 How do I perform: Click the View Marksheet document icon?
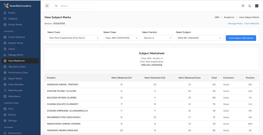coord(5,61)
